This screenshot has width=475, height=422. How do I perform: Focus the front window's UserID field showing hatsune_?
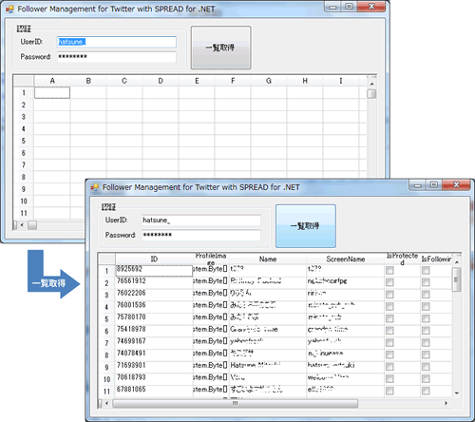[x=201, y=221]
